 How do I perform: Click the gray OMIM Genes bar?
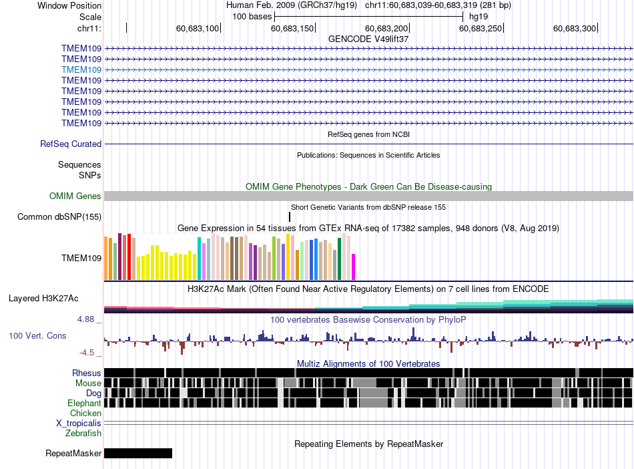point(369,196)
